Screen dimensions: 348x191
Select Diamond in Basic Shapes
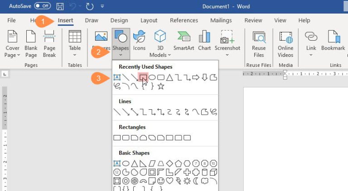pos(169,163)
